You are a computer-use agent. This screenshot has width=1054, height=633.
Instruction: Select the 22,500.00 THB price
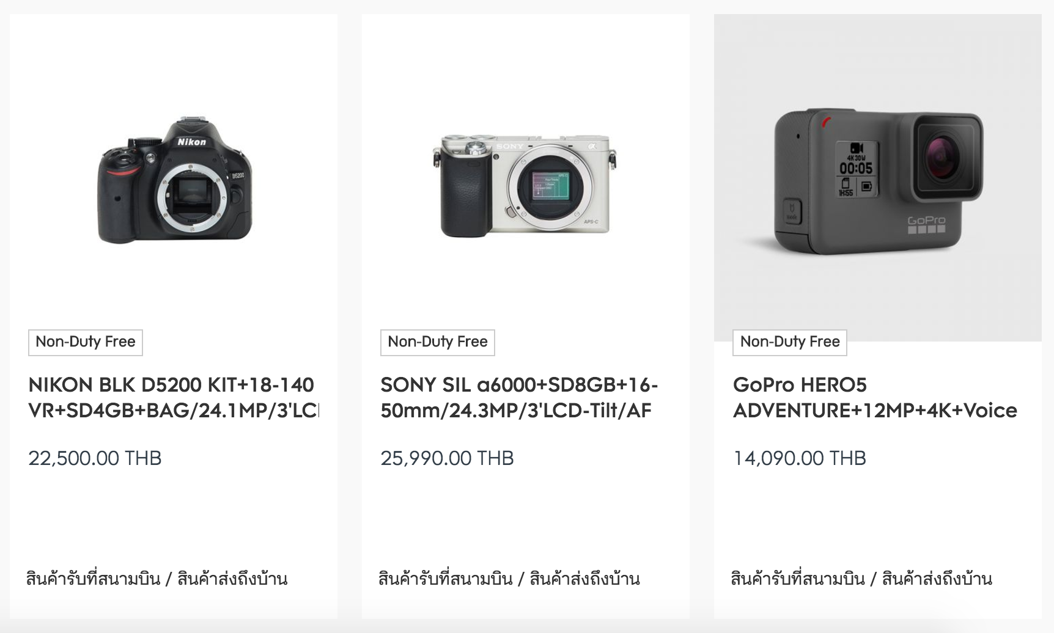tap(95, 458)
